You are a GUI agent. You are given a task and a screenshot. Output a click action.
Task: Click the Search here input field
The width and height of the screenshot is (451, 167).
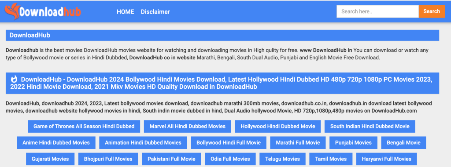click(x=377, y=11)
